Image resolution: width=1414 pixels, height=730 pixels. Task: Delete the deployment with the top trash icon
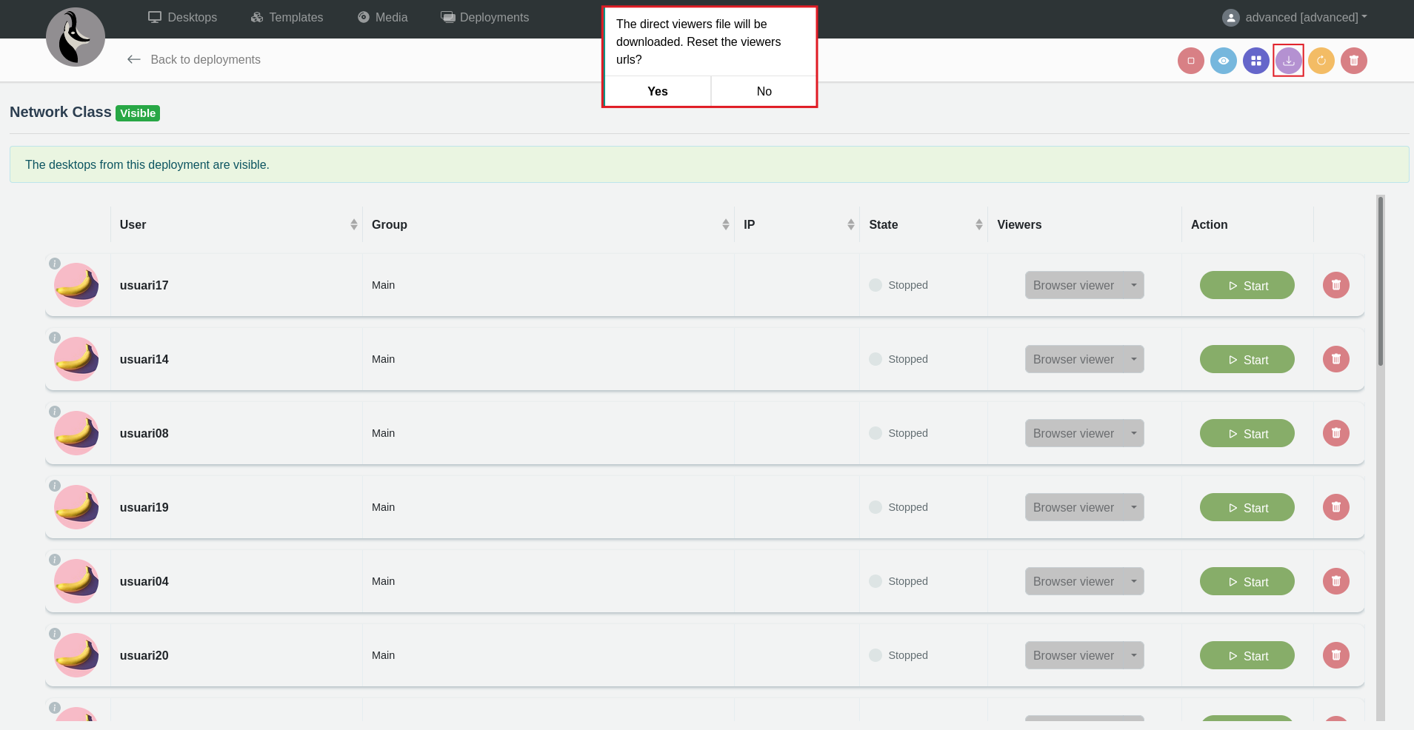pyautogui.click(x=1353, y=61)
